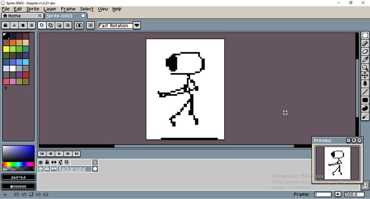Image resolution: width=370 pixels, height=199 pixels.
Task: Select the Background layer cel at frame 1
Action: pyautogui.click(x=95, y=169)
